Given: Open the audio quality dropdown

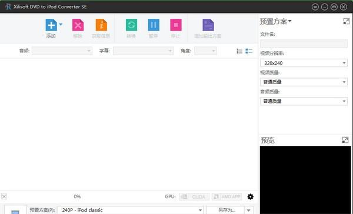Looking at the screenshot, I should (304, 101).
